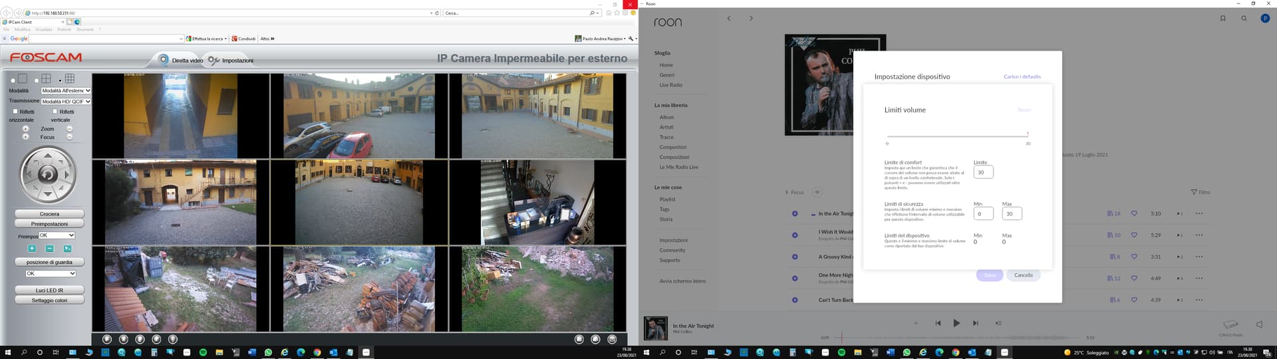Click the PTZ pad center reset button

tap(48, 175)
